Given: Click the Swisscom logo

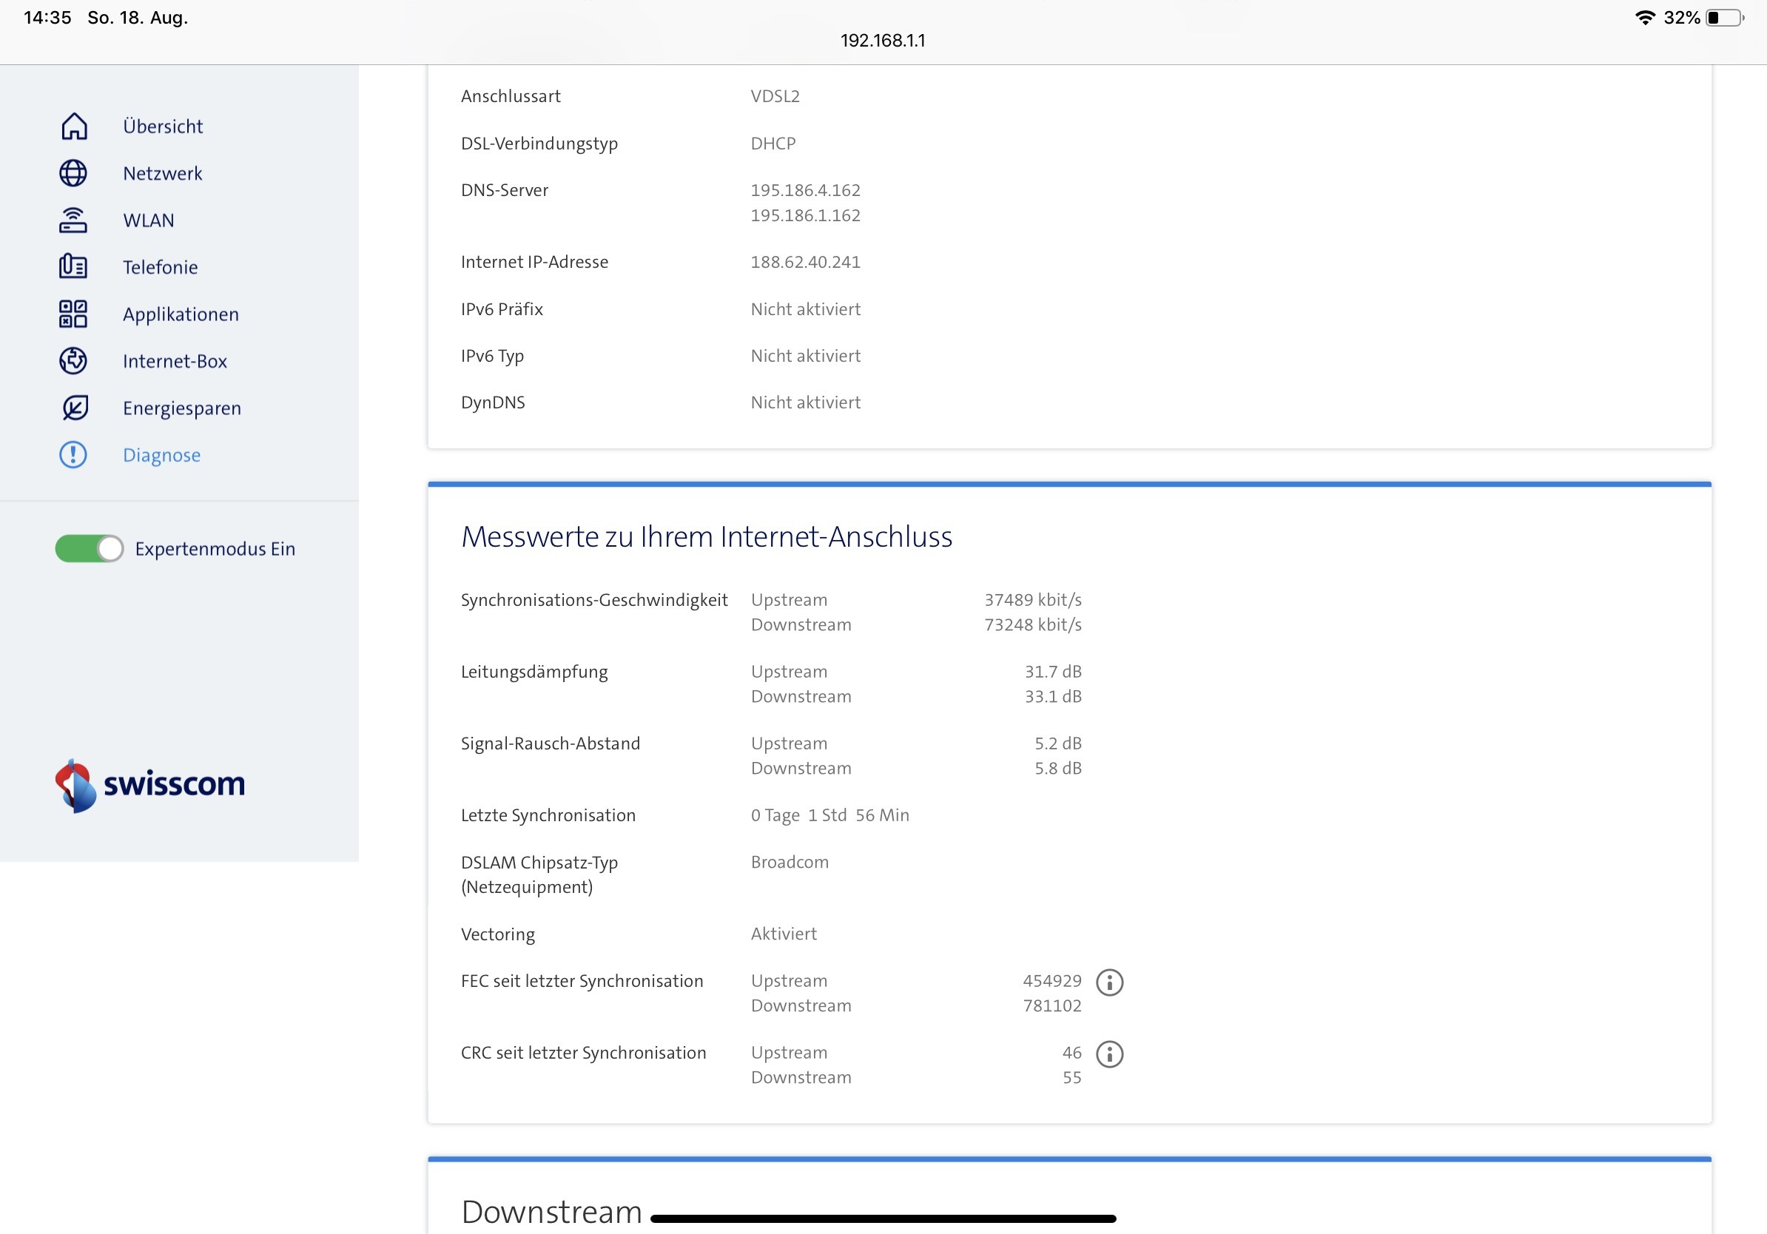Looking at the screenshot, I should 151,785.
